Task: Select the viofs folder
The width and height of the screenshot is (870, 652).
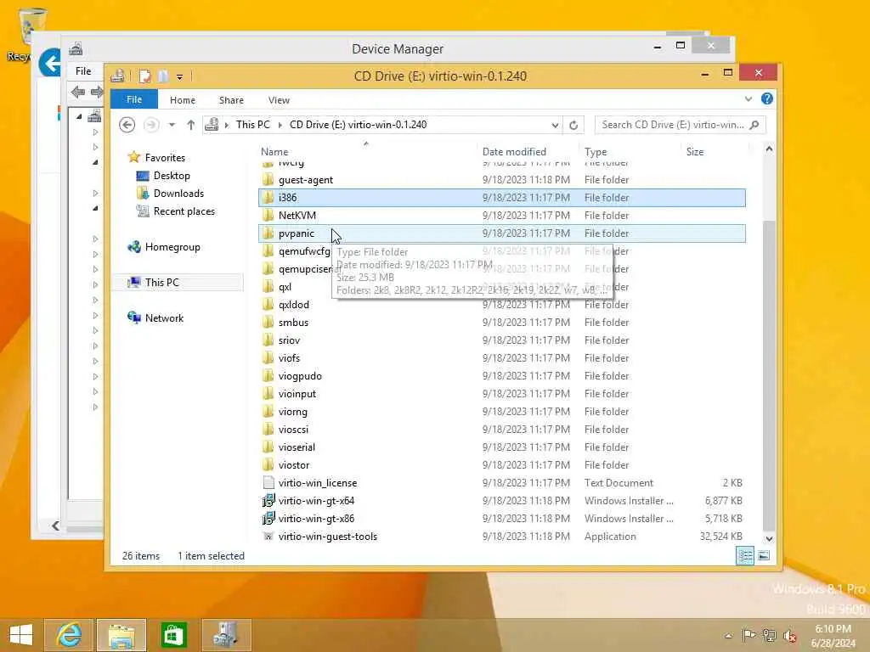Action: click(501, 358)
